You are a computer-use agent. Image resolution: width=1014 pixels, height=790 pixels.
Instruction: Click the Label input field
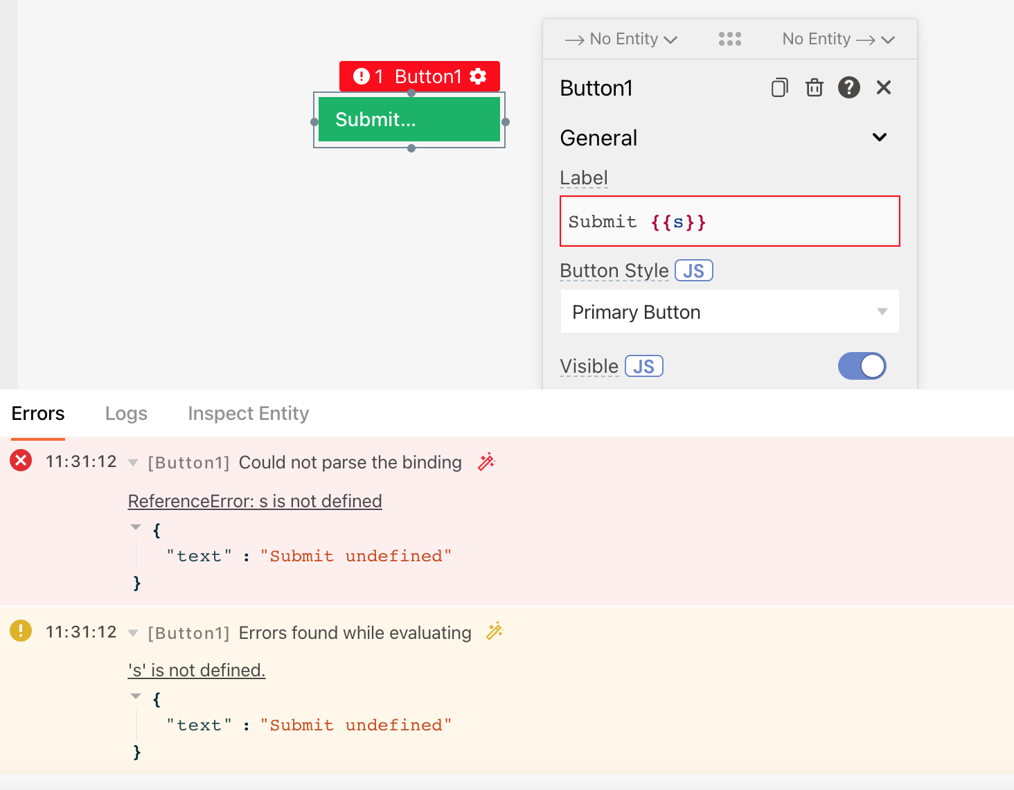pos(730,221)
